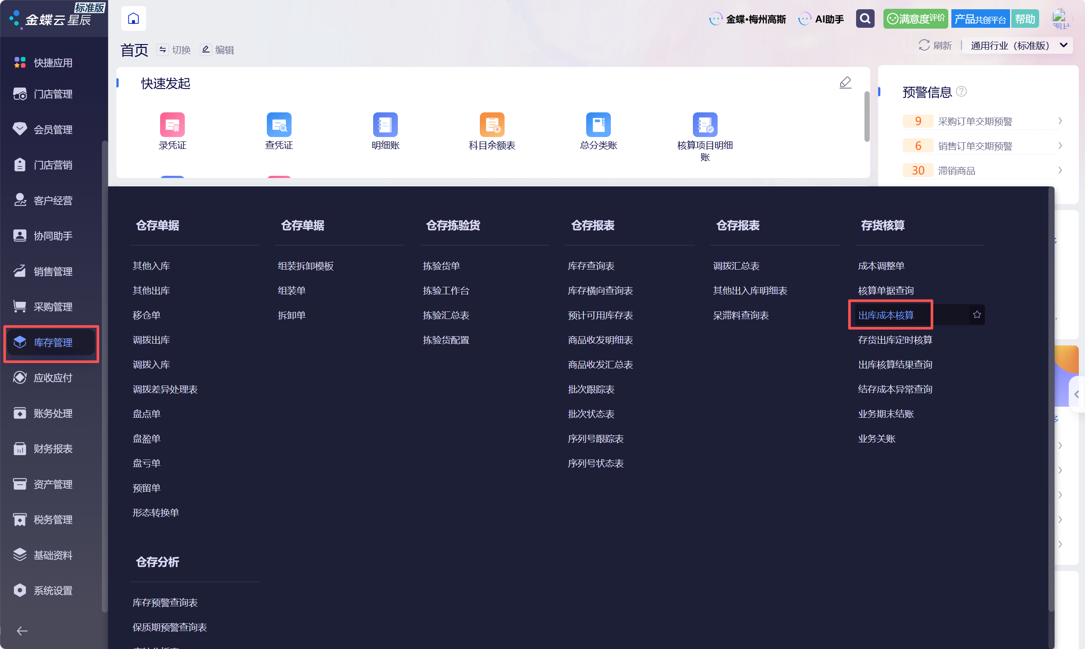Open 盘点单 menu entry
Viewport: 1085px width, 649px height.
pyautogui.click(x=146, y=414)
